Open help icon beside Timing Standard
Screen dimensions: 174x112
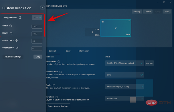tap(20, 18)
